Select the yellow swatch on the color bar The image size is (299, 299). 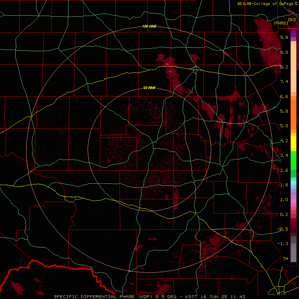pyautogui.click(x=293, y=142)
